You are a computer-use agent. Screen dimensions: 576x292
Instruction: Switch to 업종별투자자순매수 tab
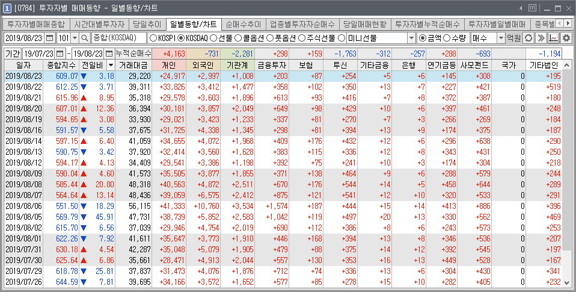[x=302, y=25]
